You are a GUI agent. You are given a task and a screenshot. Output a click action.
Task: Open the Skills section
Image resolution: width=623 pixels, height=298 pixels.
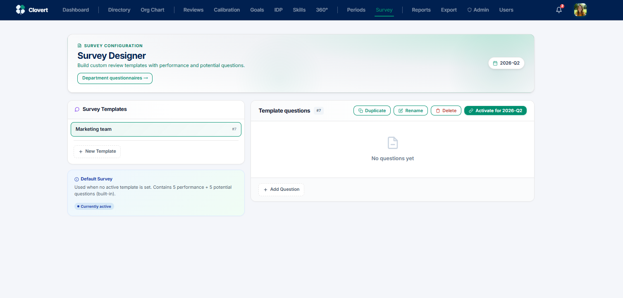tap(299, 10)
